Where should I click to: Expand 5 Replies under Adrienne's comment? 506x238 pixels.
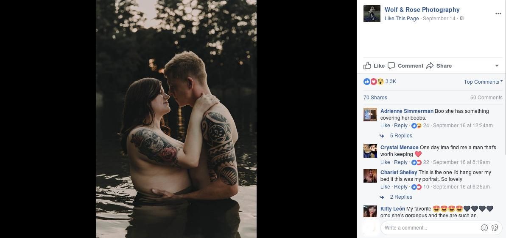point(401,136)
